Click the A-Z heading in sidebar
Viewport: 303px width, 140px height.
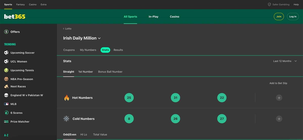(6, 135)
